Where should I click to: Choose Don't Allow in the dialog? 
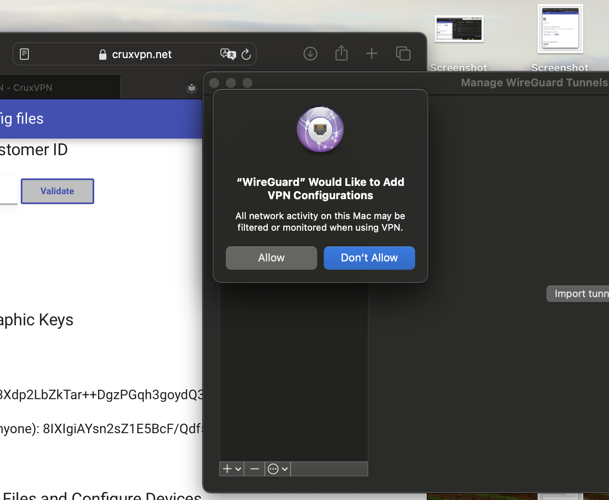pos(369,258)
